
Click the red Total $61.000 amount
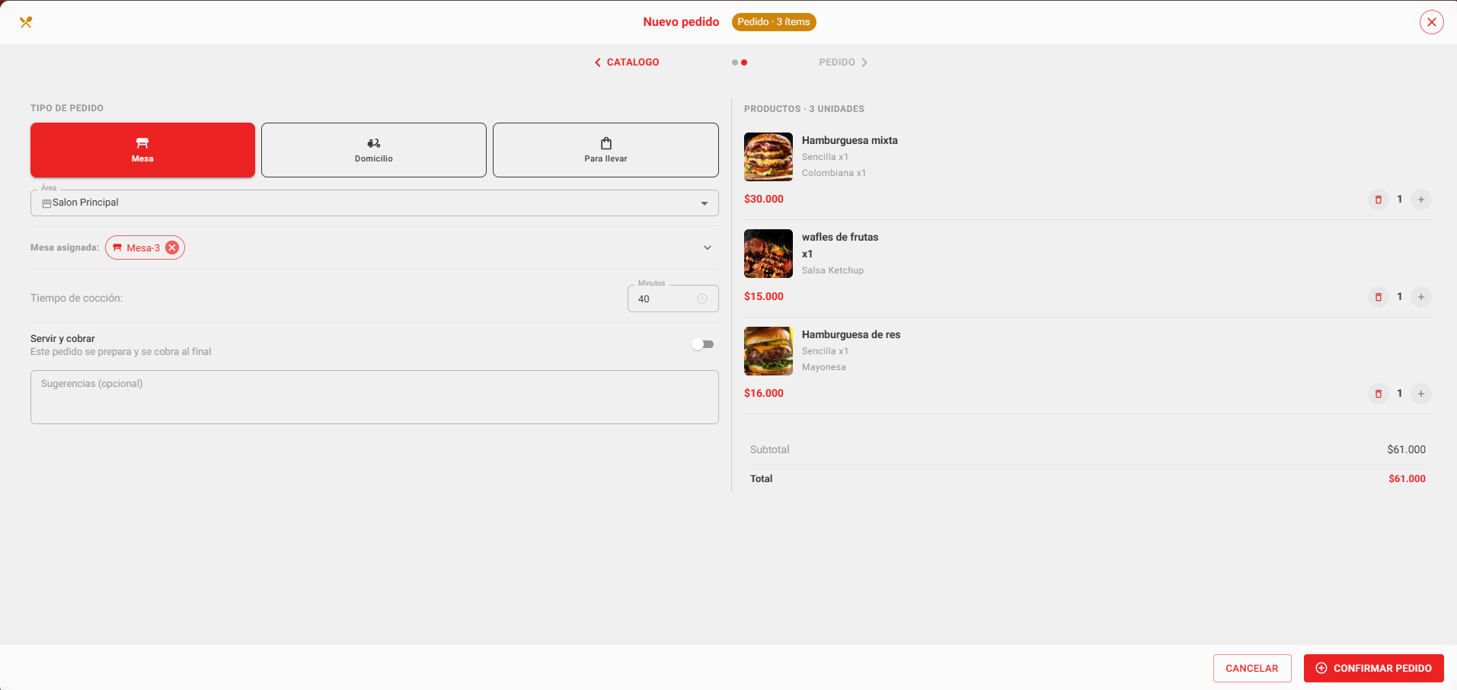coord(1407,478)
